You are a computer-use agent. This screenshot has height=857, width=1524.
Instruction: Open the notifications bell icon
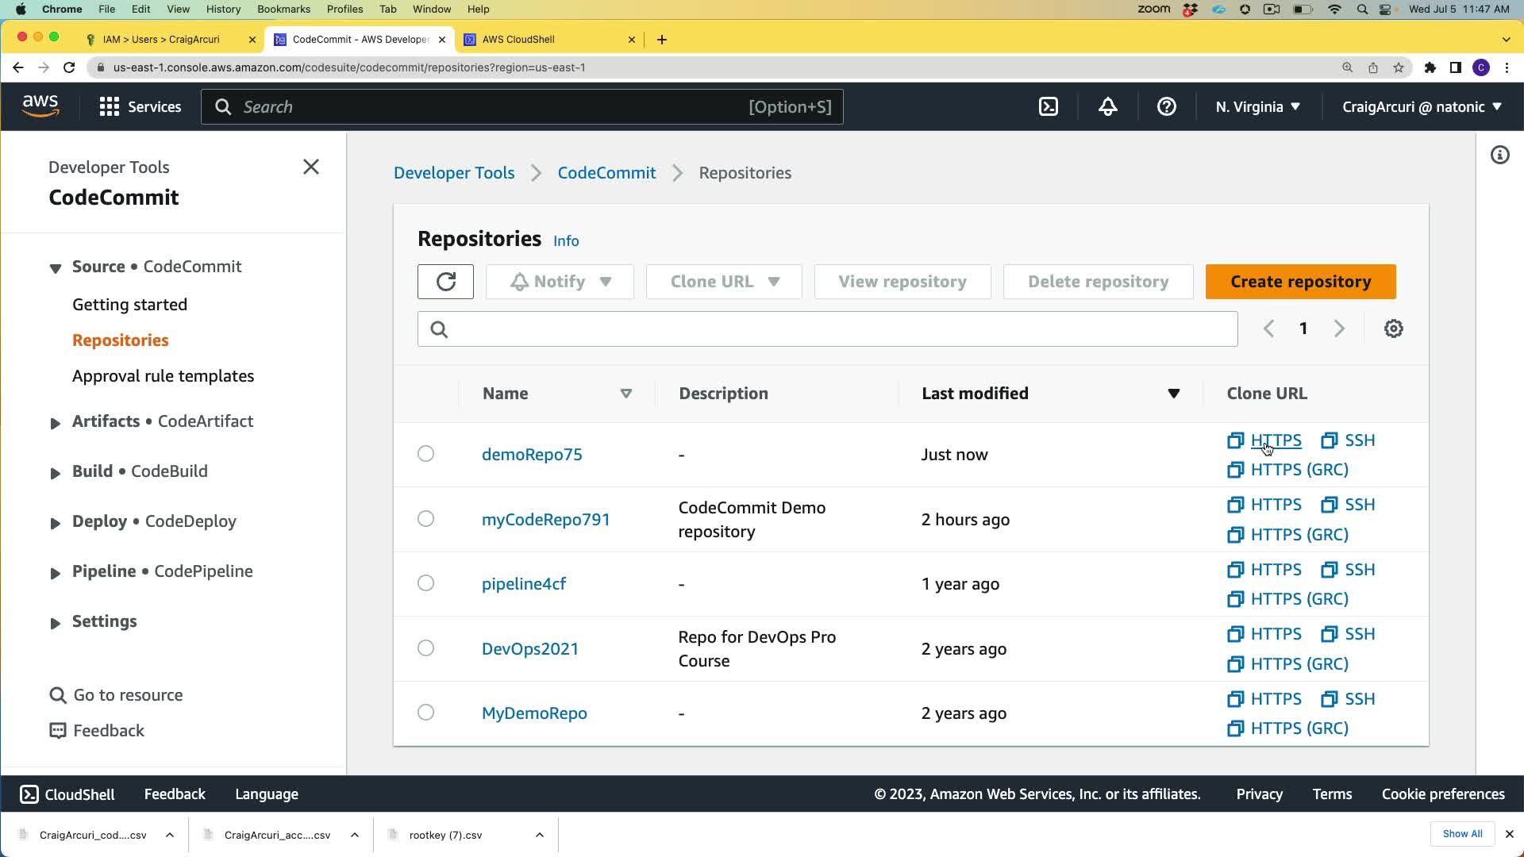tap(1107, 107)
